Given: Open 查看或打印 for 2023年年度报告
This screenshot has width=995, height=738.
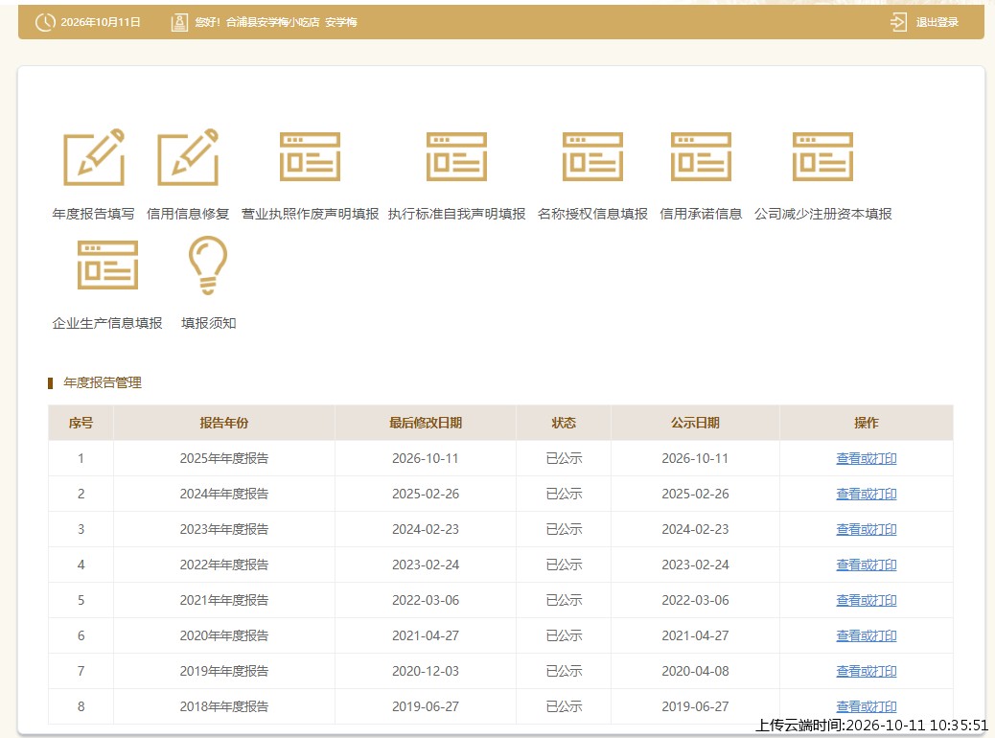Looking at the screenshot, I should coord(867,529).
